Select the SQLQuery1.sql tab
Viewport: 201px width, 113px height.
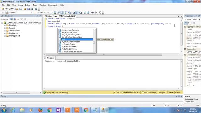point(60,16)
